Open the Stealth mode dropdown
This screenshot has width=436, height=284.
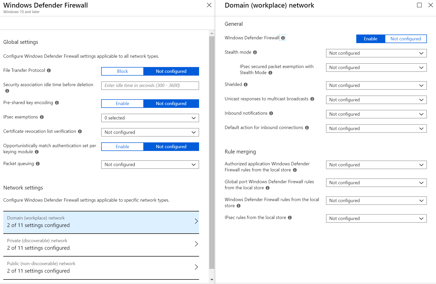click(376, 53)
